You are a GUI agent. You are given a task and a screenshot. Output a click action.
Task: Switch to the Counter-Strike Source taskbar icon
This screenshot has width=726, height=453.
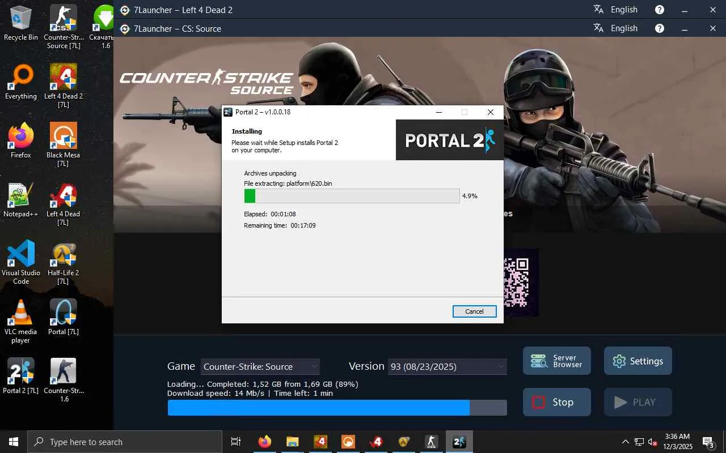coord(432,442)
